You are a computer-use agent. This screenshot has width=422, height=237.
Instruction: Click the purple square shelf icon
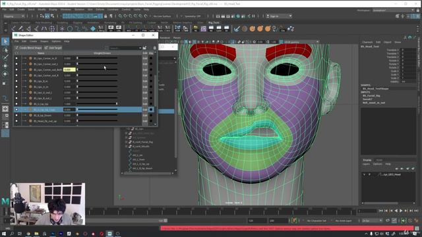pyautogui.click(x=204, y=28)
